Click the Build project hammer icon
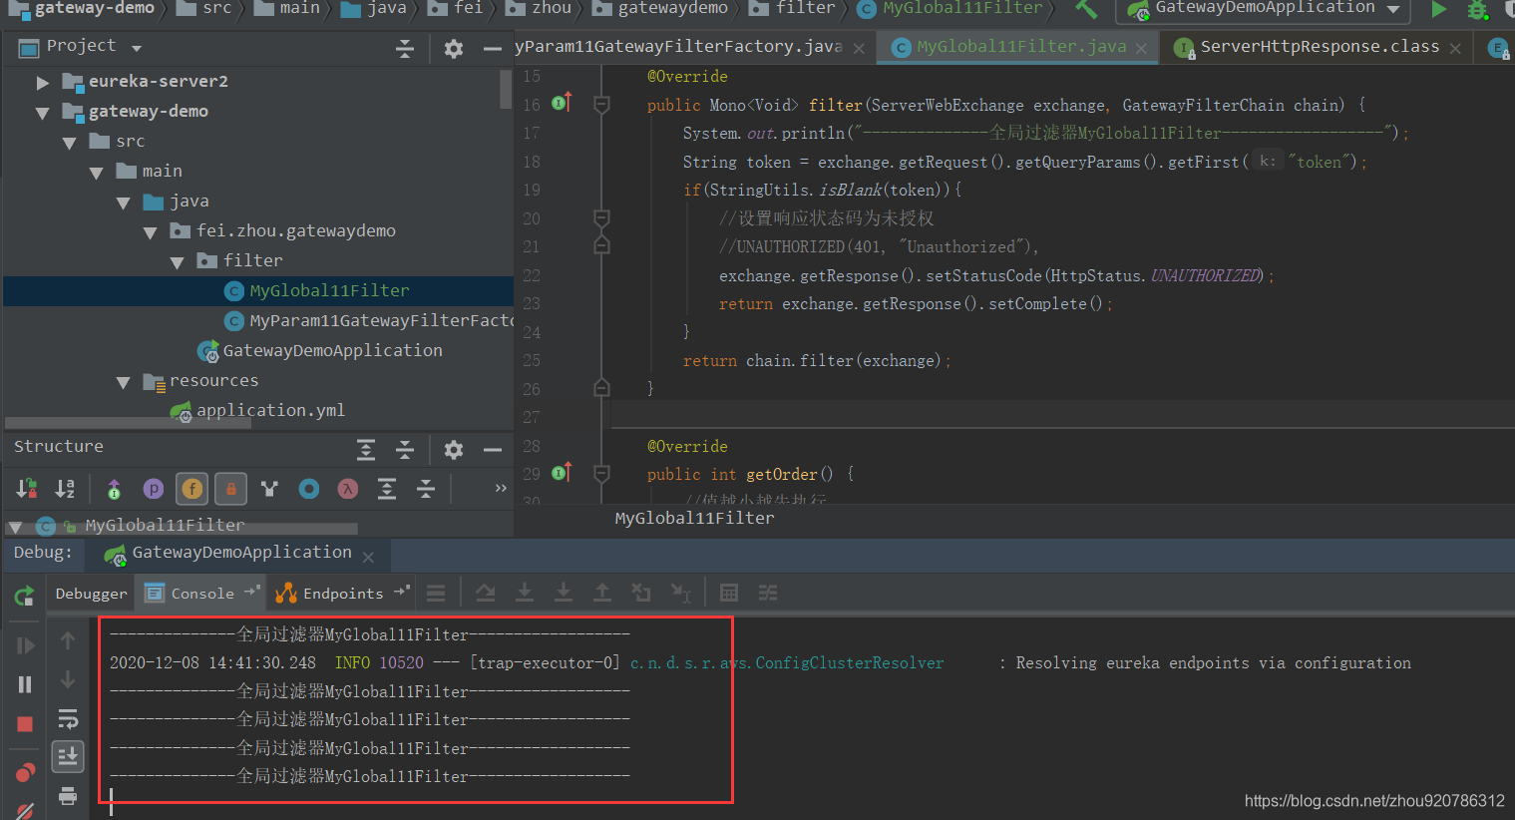 pyautogui.click(x=1086, y=10)
